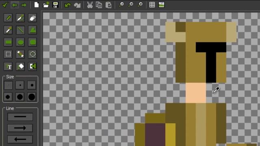Toggle the pixel grid icon
This screenshot has height=146, width=260.
(152, 4)
